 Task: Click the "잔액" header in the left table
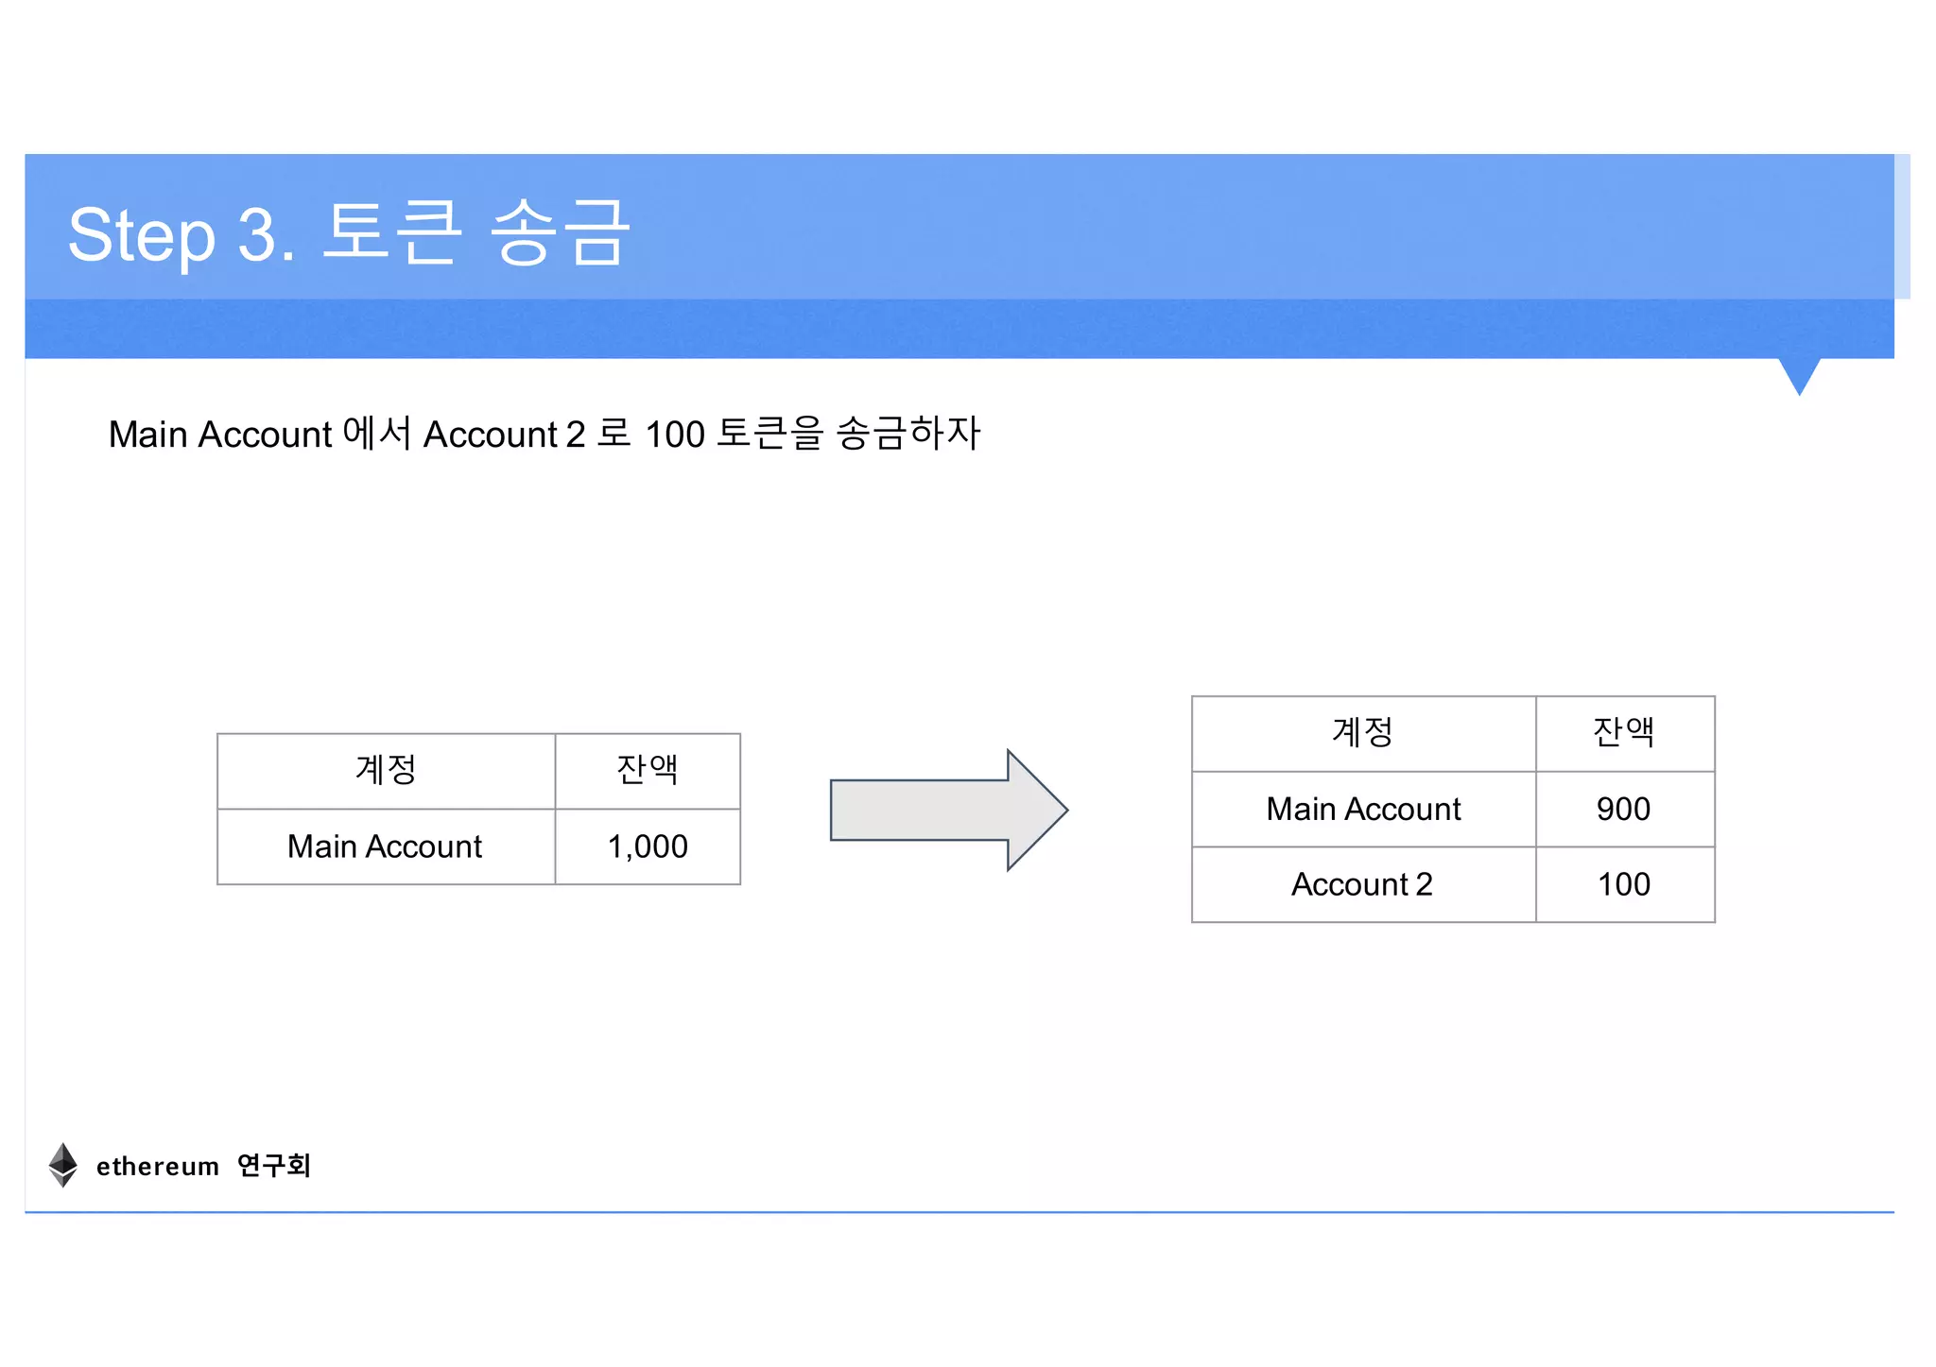click(x=648, y=771)
